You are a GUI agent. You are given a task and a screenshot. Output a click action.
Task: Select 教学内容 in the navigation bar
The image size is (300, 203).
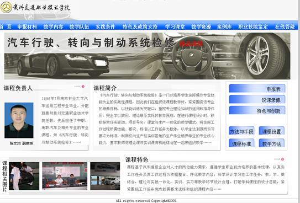coord(53,26)
